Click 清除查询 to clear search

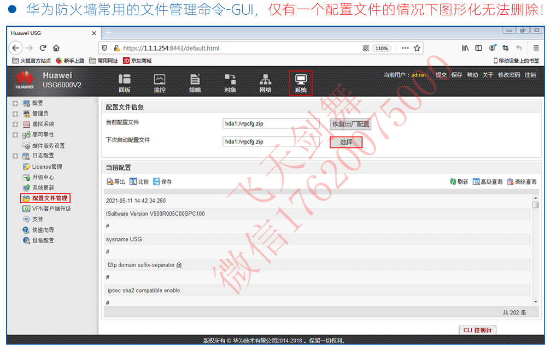522,182
